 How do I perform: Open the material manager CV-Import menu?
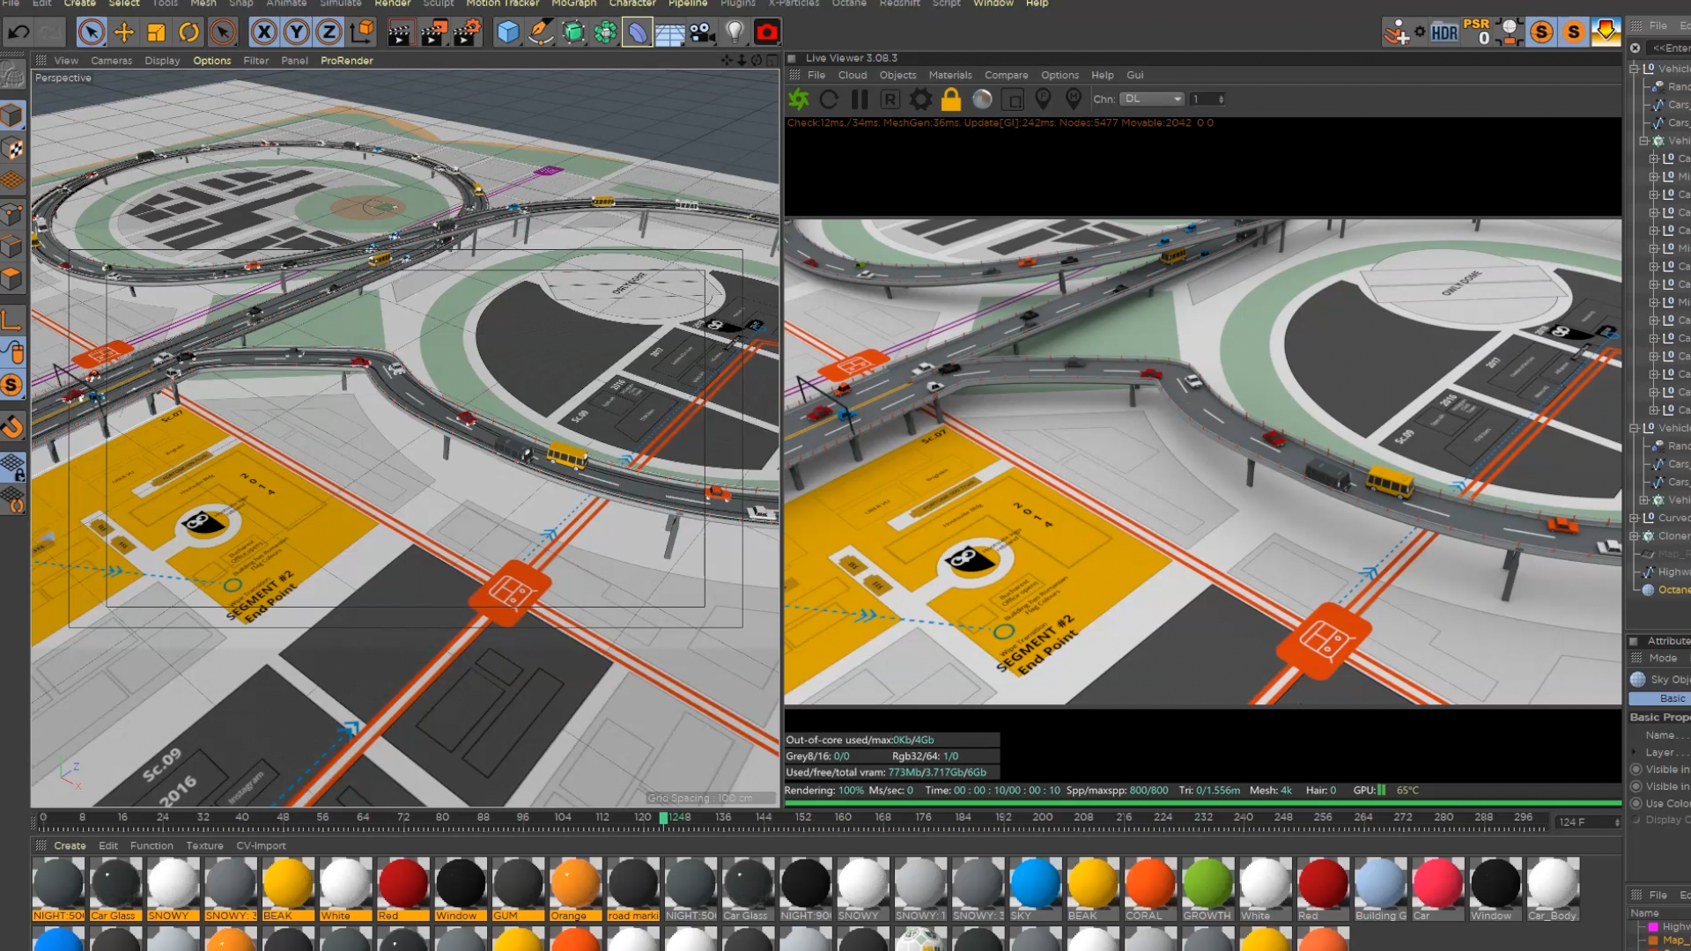261,846
